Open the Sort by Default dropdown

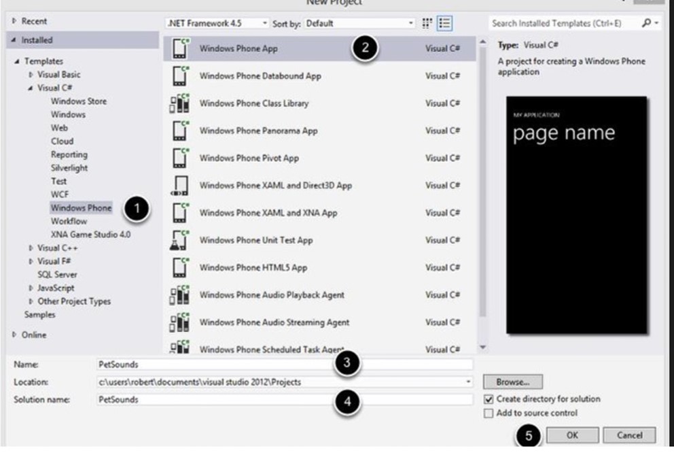pyautogui.click(x=359, y=23)
